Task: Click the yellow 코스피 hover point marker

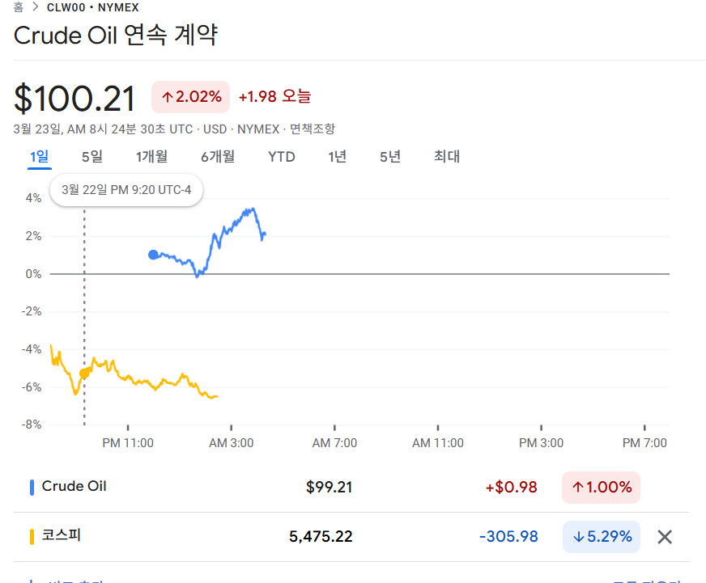Action: click(x=84, y=374)
